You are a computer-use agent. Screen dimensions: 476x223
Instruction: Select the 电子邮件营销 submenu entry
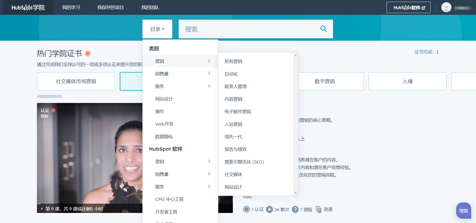click(x=238, y=112)
